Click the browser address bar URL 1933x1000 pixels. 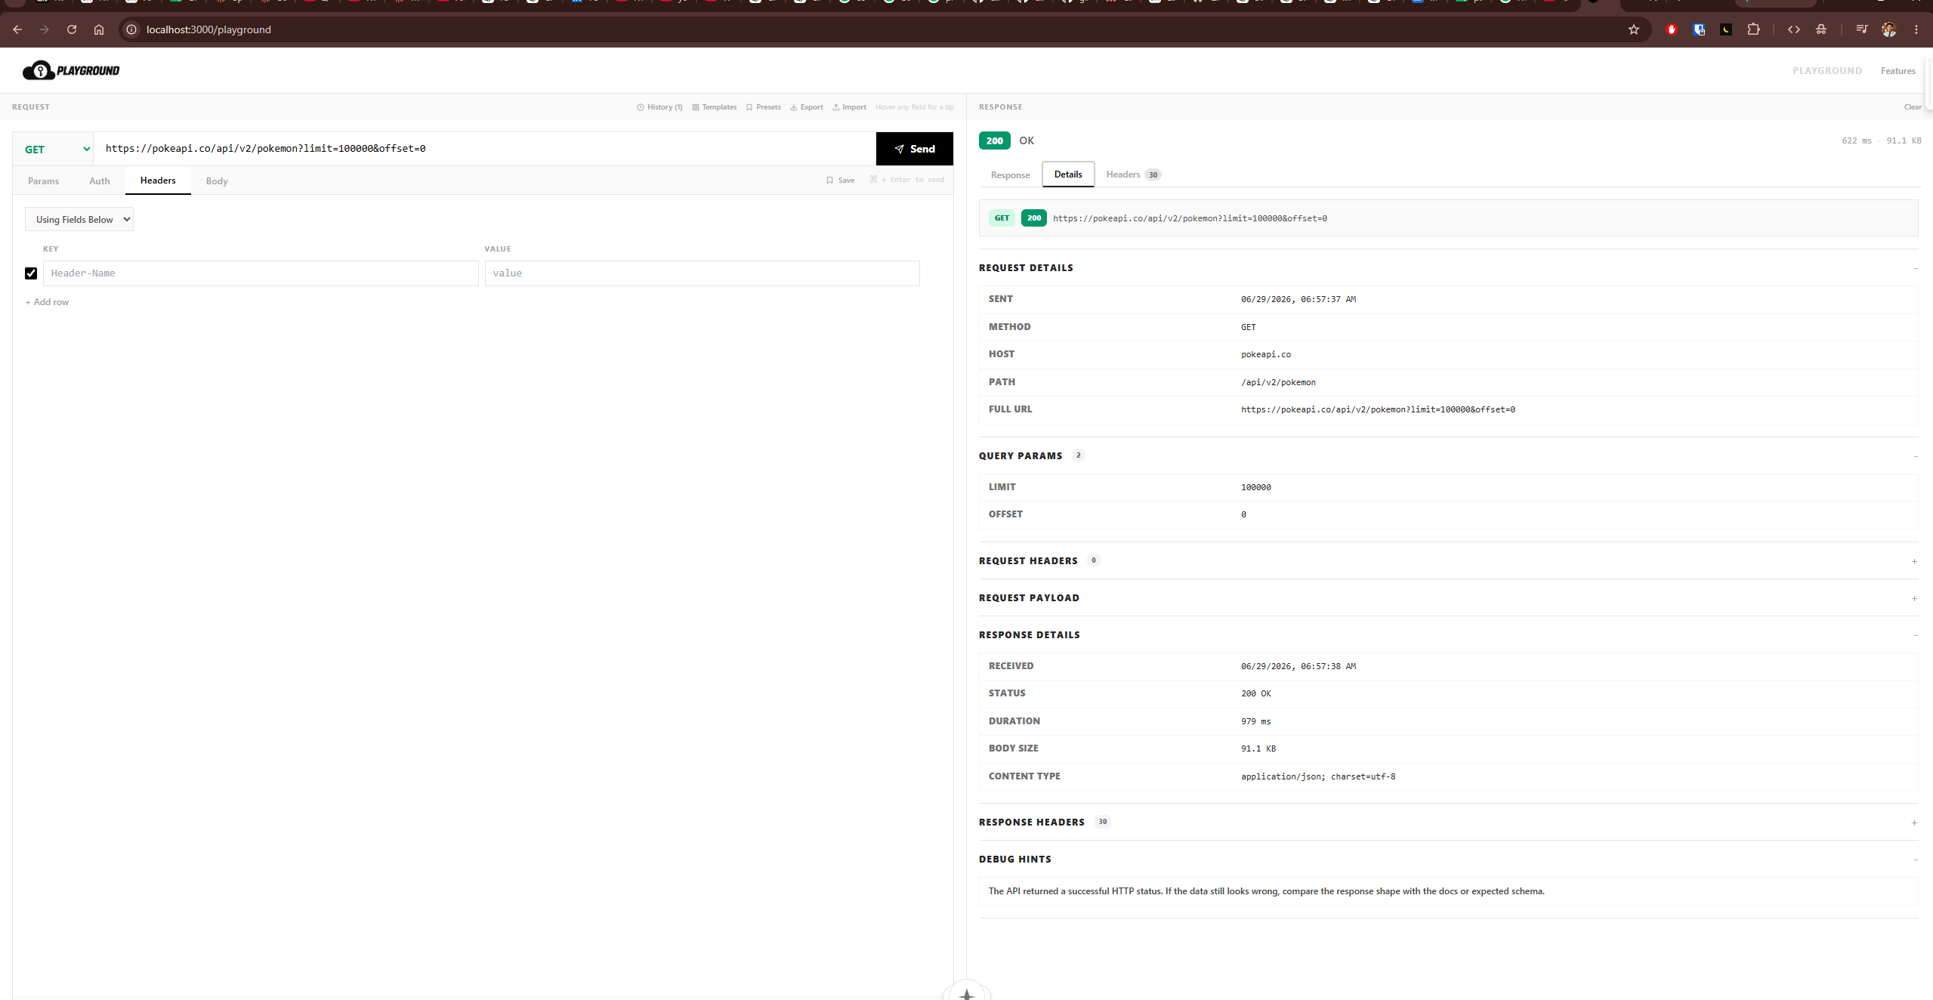point(208,29)
